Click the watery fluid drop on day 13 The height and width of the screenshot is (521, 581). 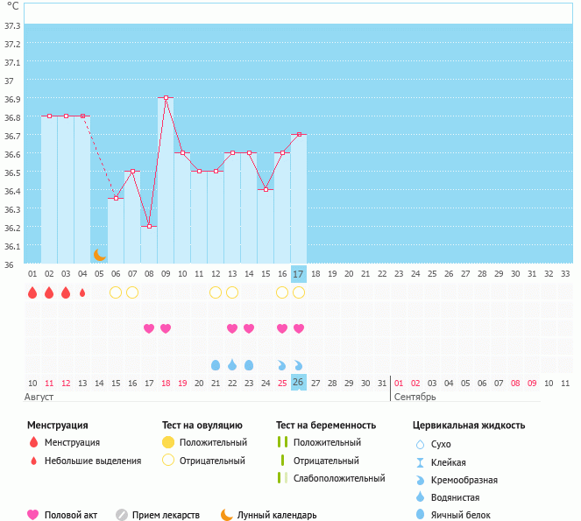[x=232, y=364]
